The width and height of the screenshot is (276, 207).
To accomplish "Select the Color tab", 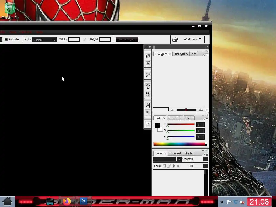I will click(159, 118).
